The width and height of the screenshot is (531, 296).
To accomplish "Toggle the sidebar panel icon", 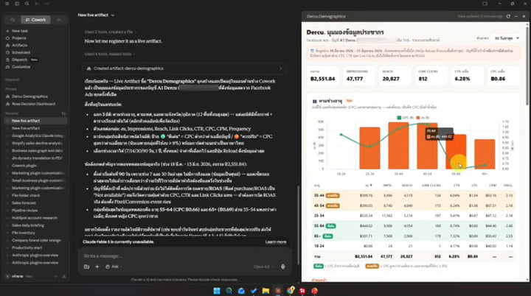I will point(17,4).
